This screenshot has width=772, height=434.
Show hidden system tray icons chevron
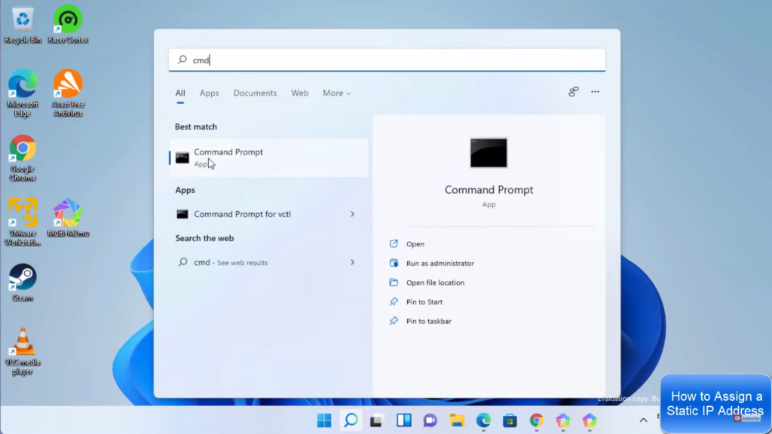click(643, 420)
